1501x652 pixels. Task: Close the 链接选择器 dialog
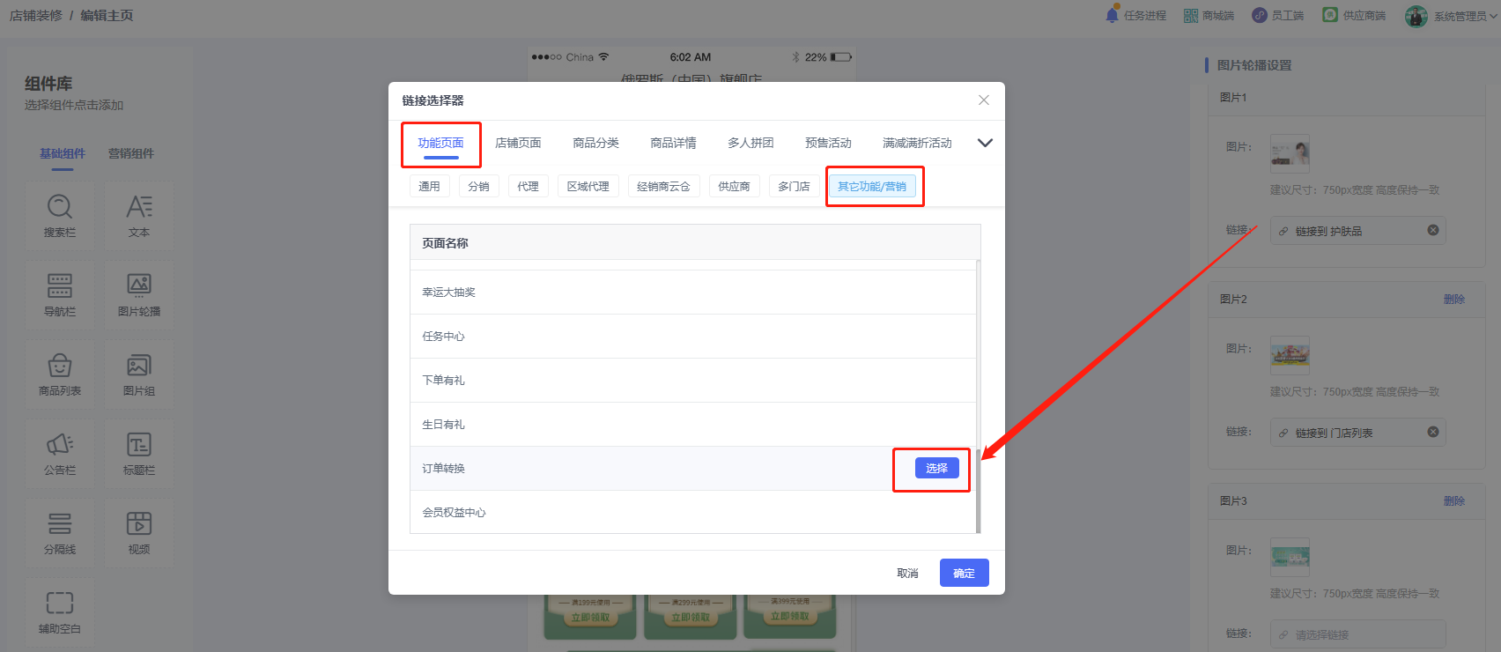point(984,100)
